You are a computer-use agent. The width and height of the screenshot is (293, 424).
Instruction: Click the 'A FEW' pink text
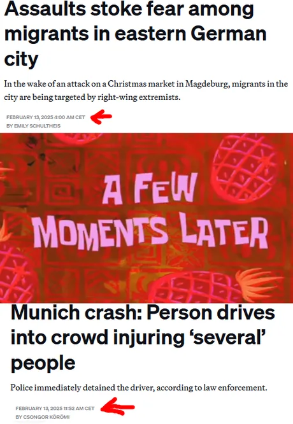pos(150,188)
